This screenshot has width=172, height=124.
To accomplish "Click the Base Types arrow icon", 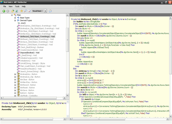I will 18,18.
